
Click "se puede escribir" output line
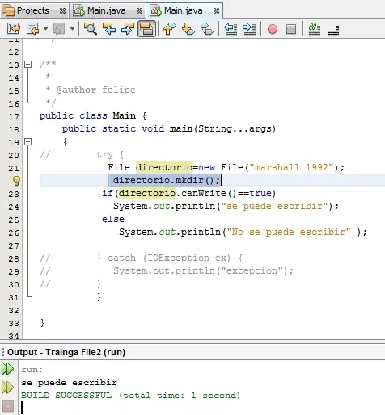coord(70,383)
